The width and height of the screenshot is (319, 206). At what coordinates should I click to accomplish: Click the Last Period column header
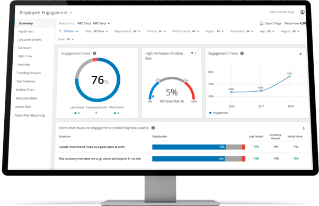(x=256, y=137)
